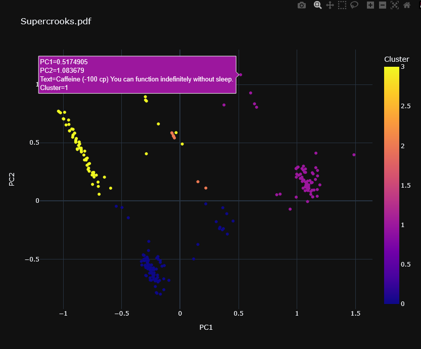Click the x-axis tick label 1
421x349 pixels.
point(297,314)
